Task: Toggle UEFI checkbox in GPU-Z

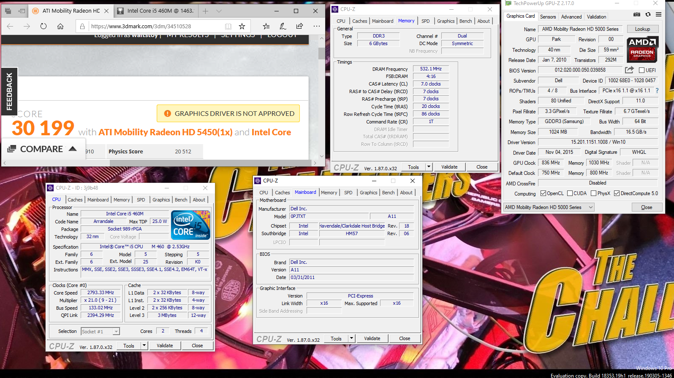Action: click(x=641, y=70)
